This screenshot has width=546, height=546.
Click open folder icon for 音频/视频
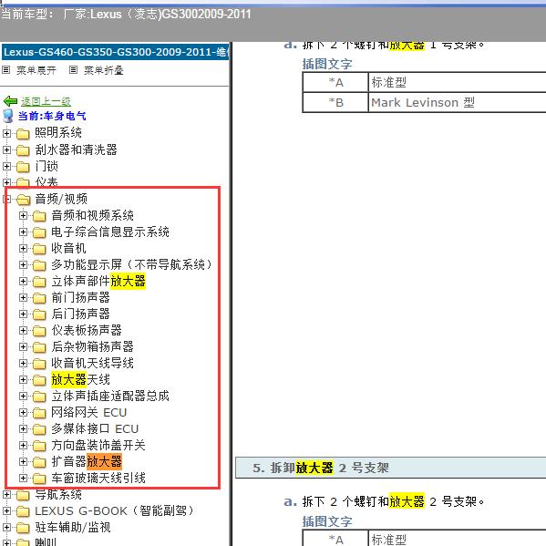coord(23,200)
